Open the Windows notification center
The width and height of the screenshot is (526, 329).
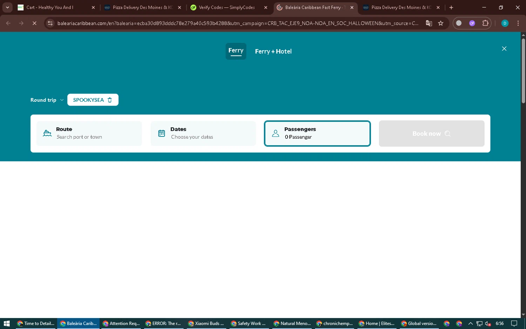pyautogui.click(x=514, y=323)
